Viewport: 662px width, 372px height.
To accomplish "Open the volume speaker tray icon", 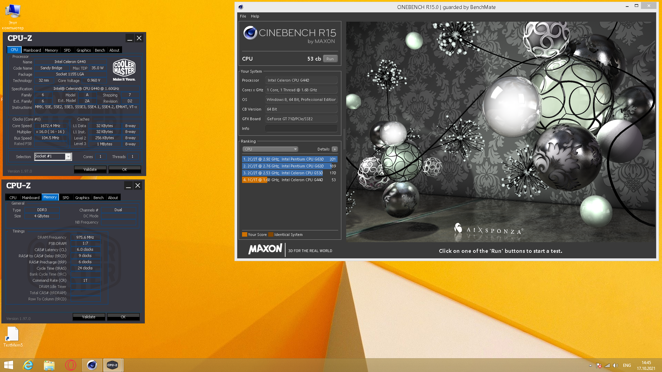I will tap(615, 365).
